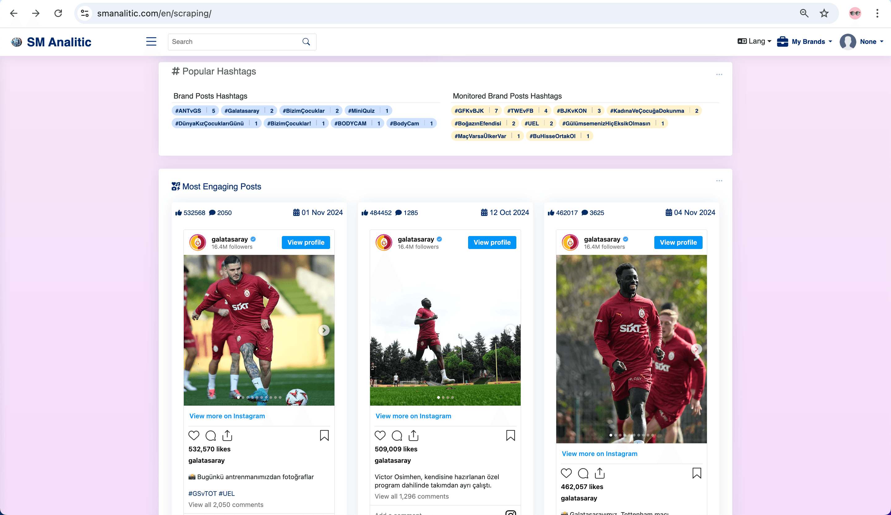Open the Lang dropdown
The width and height of the screenshot is (891, 515).
coord(755,41)
